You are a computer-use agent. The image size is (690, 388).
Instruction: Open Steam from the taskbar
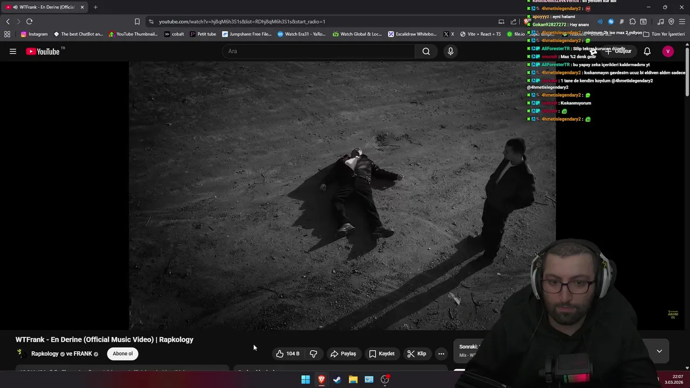(337, 379)
